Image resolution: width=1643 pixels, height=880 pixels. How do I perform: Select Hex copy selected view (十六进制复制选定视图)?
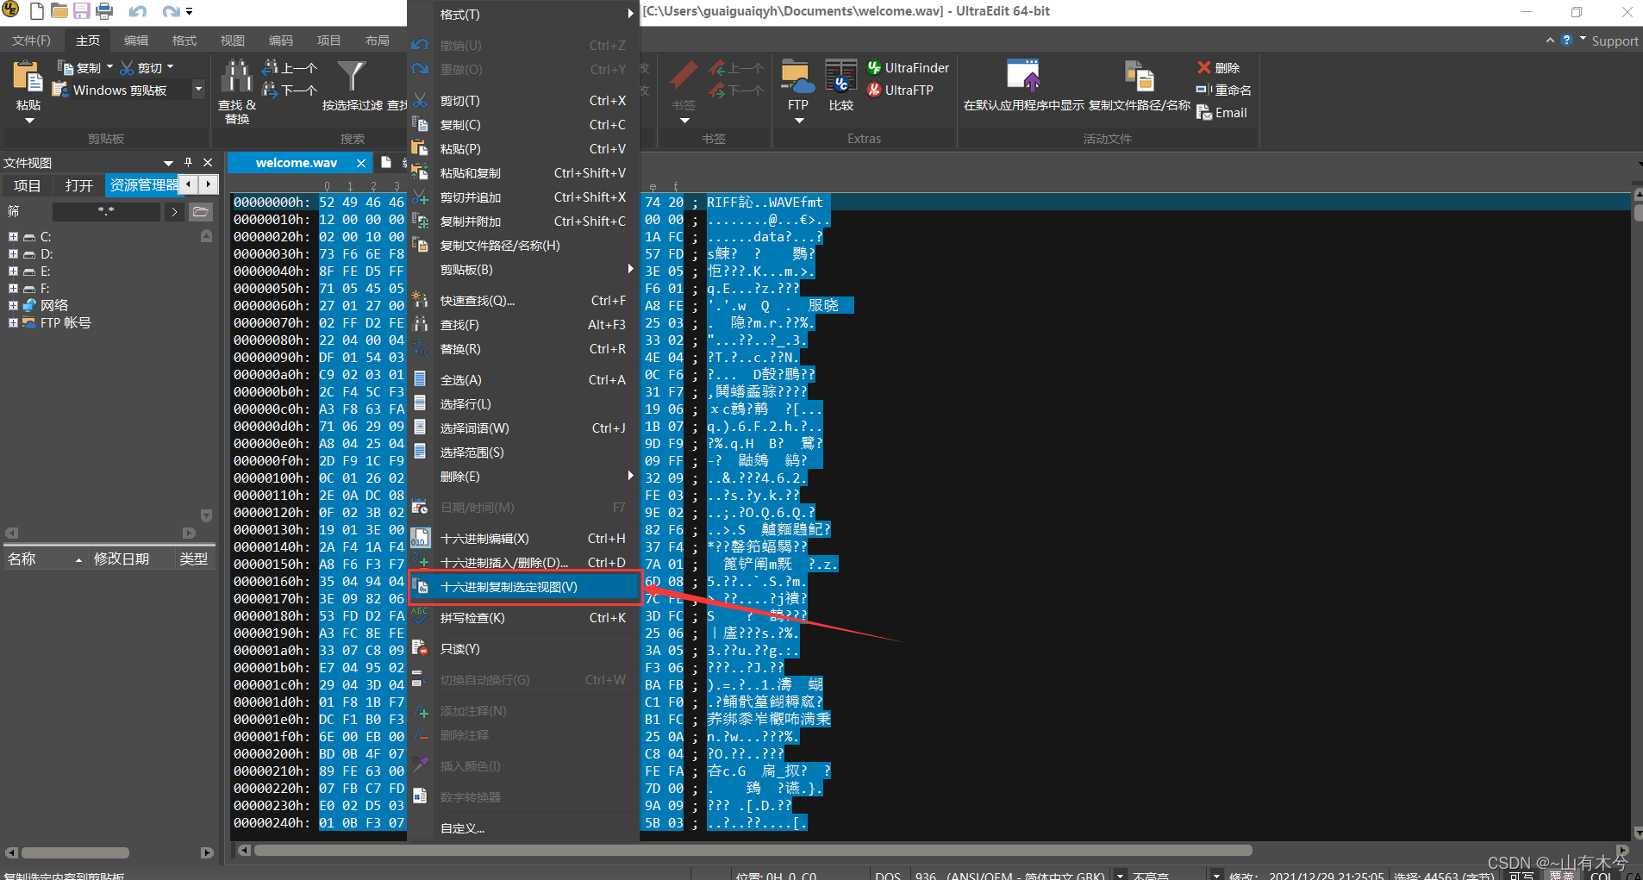point(524,587)
